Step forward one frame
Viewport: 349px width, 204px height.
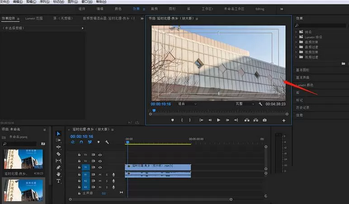tap(227, 120)
